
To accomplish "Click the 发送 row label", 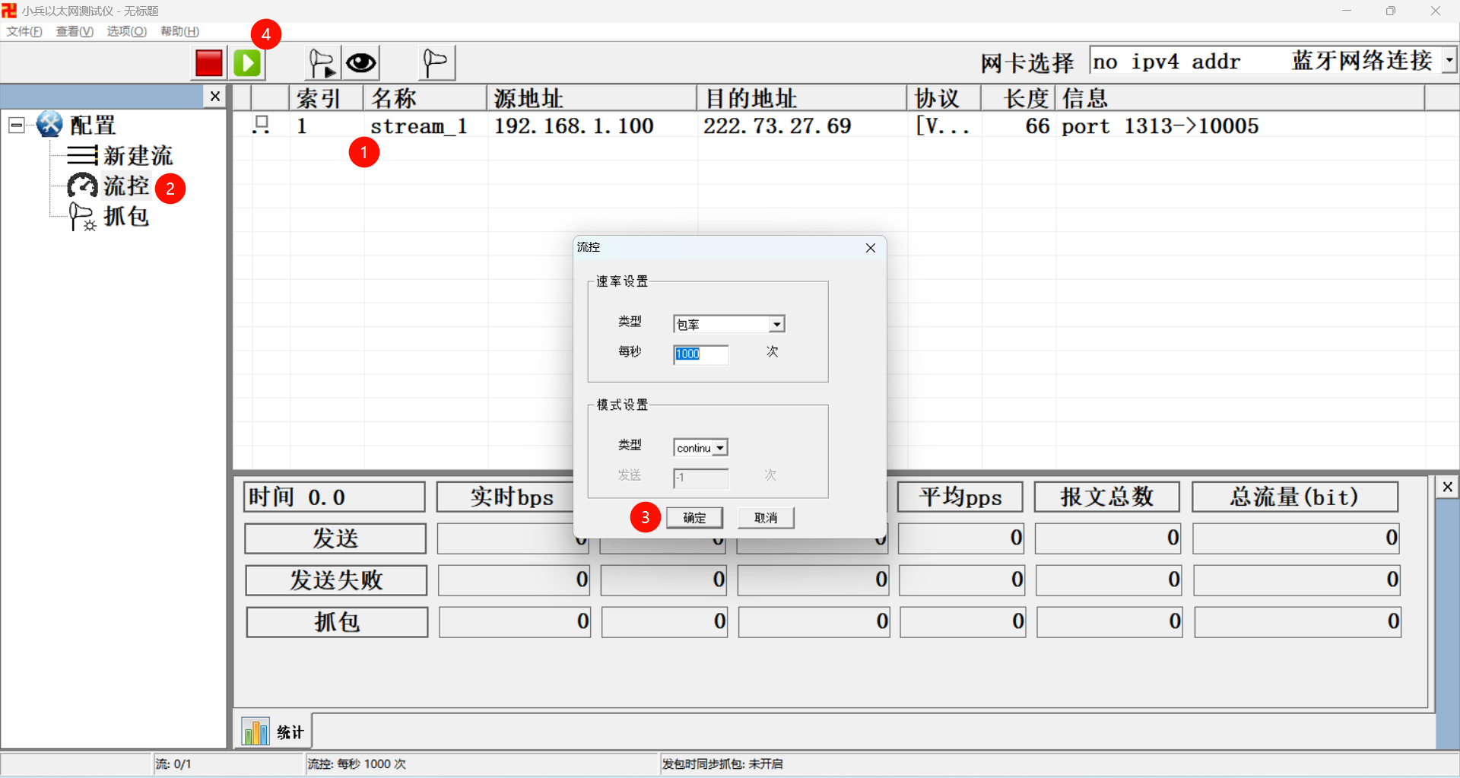I will coord(335,538).
